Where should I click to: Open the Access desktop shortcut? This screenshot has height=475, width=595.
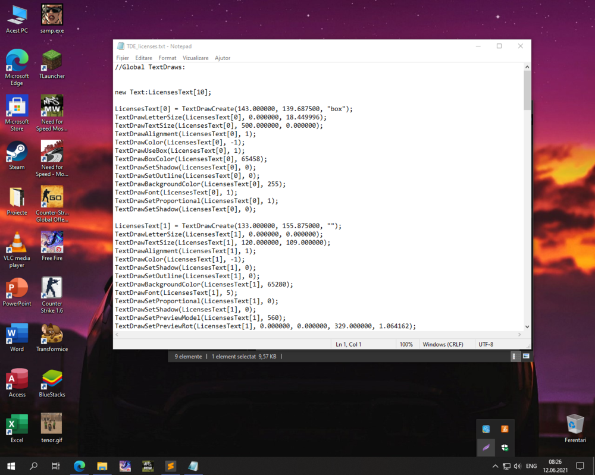click(x=17, y=383)
